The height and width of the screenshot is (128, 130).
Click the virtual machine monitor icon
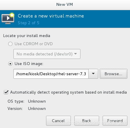(x=8, y=18)
